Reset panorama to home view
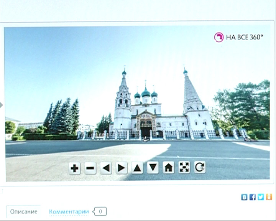The width and height of the screenshot is (276, 221). tap(168, 167)
